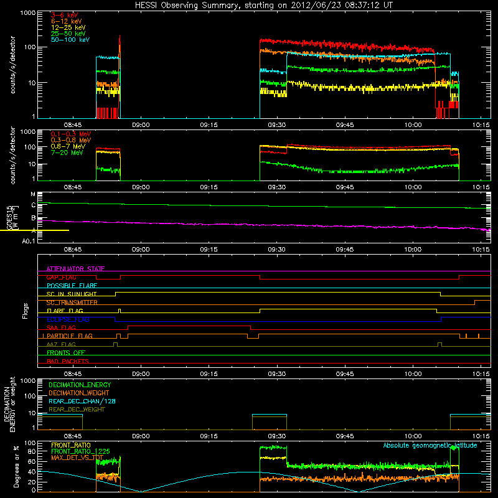Select the green FRONTS_OFF label
498x498 pixels.
click(x=66, y=352)
